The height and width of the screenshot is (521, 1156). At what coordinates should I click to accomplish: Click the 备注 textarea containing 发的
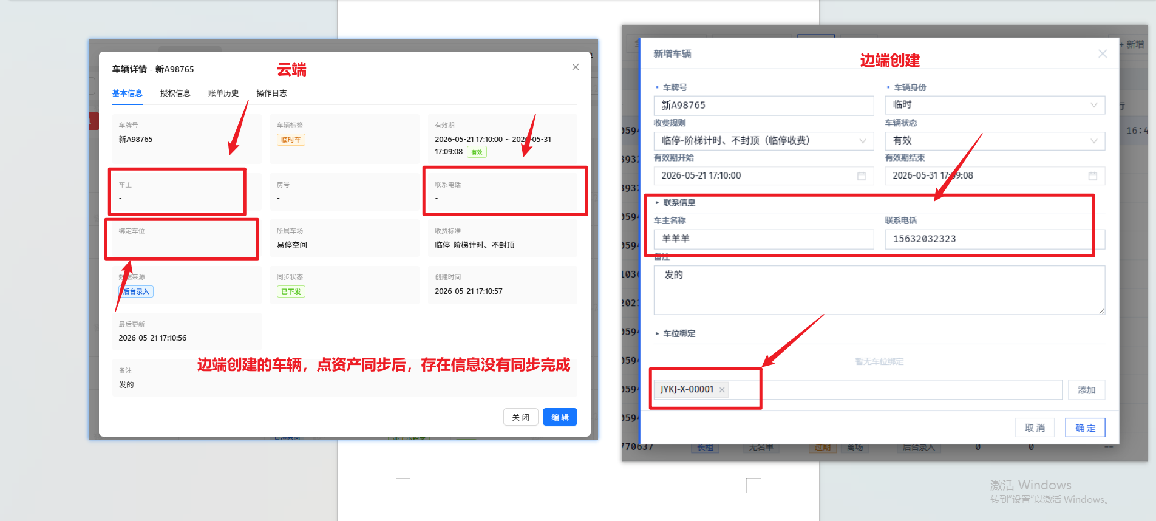click(879, 290)
